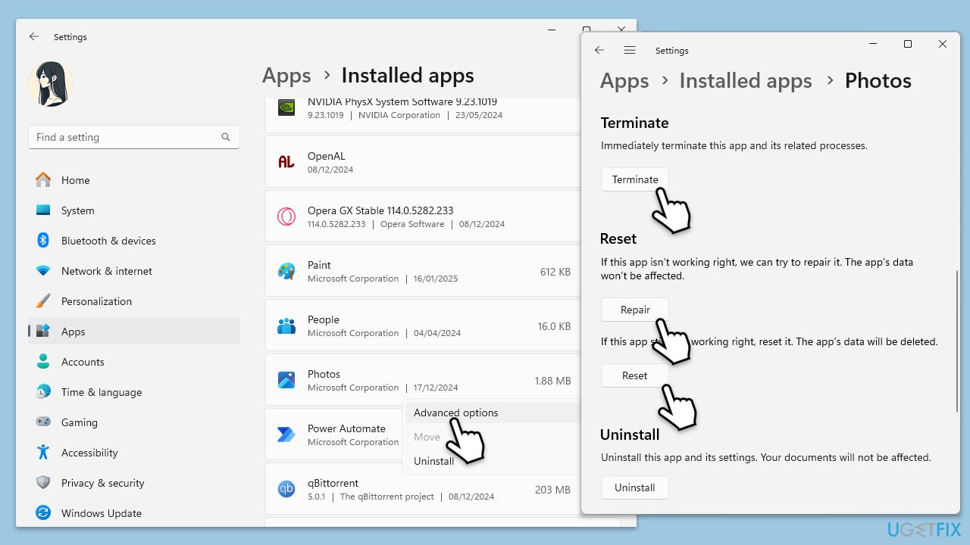
Task: Open Bluetooth & devices
Action: 134,241
